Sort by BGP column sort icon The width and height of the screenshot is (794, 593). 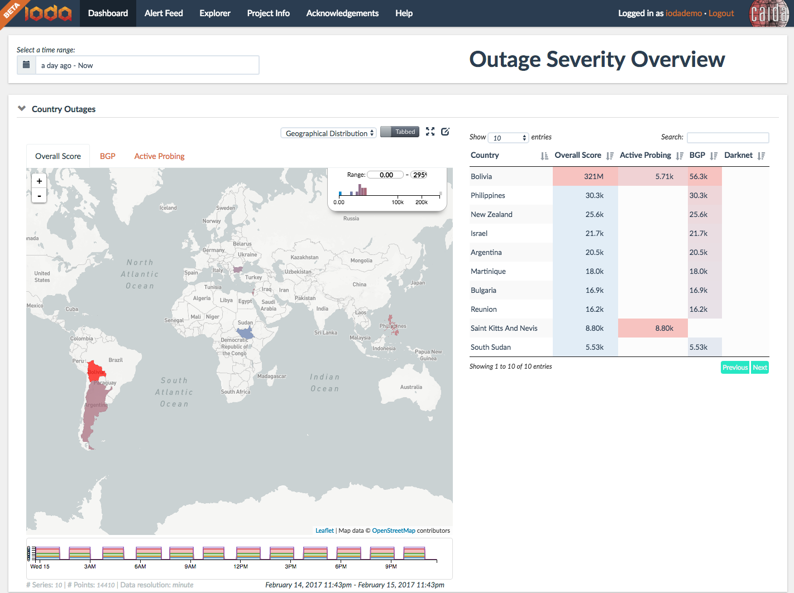tap(714, 156)
